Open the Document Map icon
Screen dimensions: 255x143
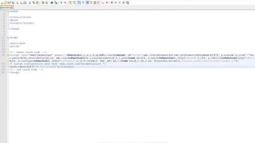coord(95,3)
